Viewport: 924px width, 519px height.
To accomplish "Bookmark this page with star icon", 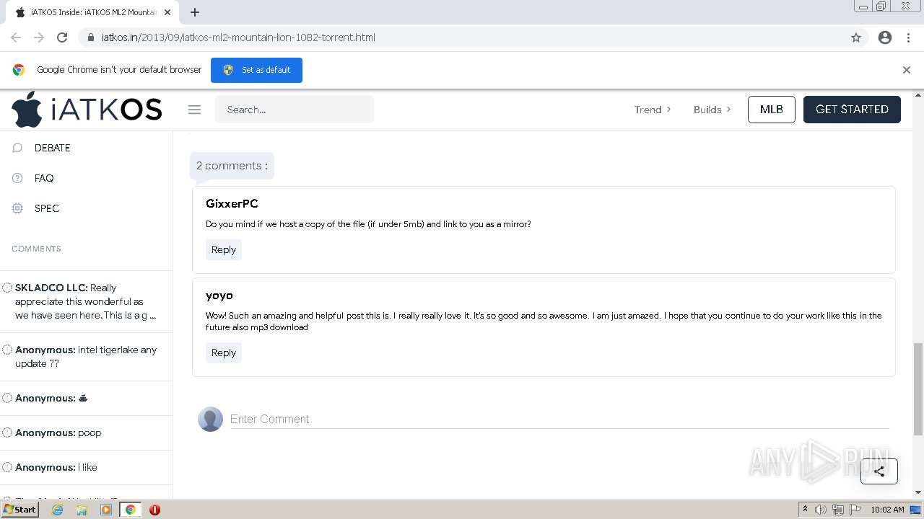I will (856, 37).
